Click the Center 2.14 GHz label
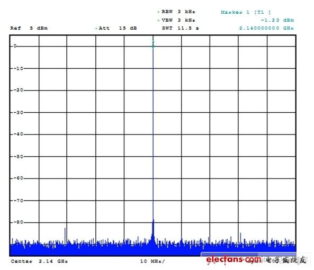This screenshot has width=314, height=270. [39, 261]
